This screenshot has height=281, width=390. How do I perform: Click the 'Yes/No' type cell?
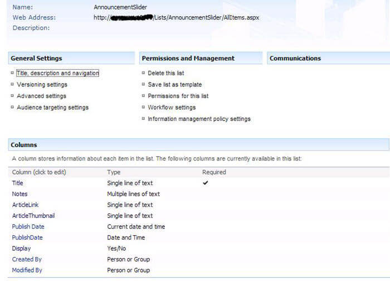(116, 249)
